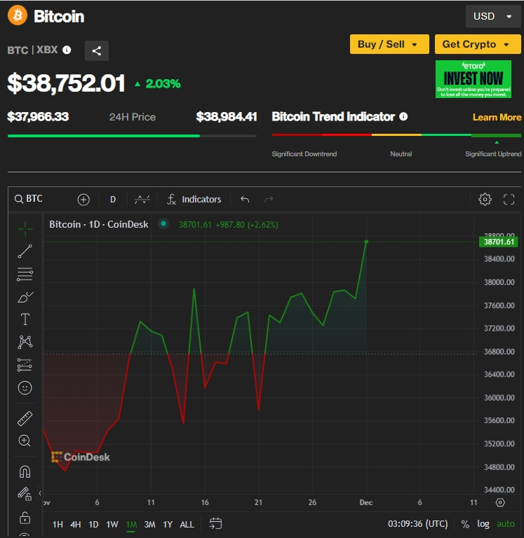Select the forecast and measurement tool

(25, 365)
